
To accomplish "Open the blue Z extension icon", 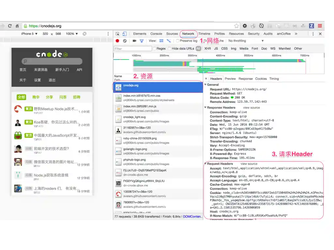I will [311, 26].
